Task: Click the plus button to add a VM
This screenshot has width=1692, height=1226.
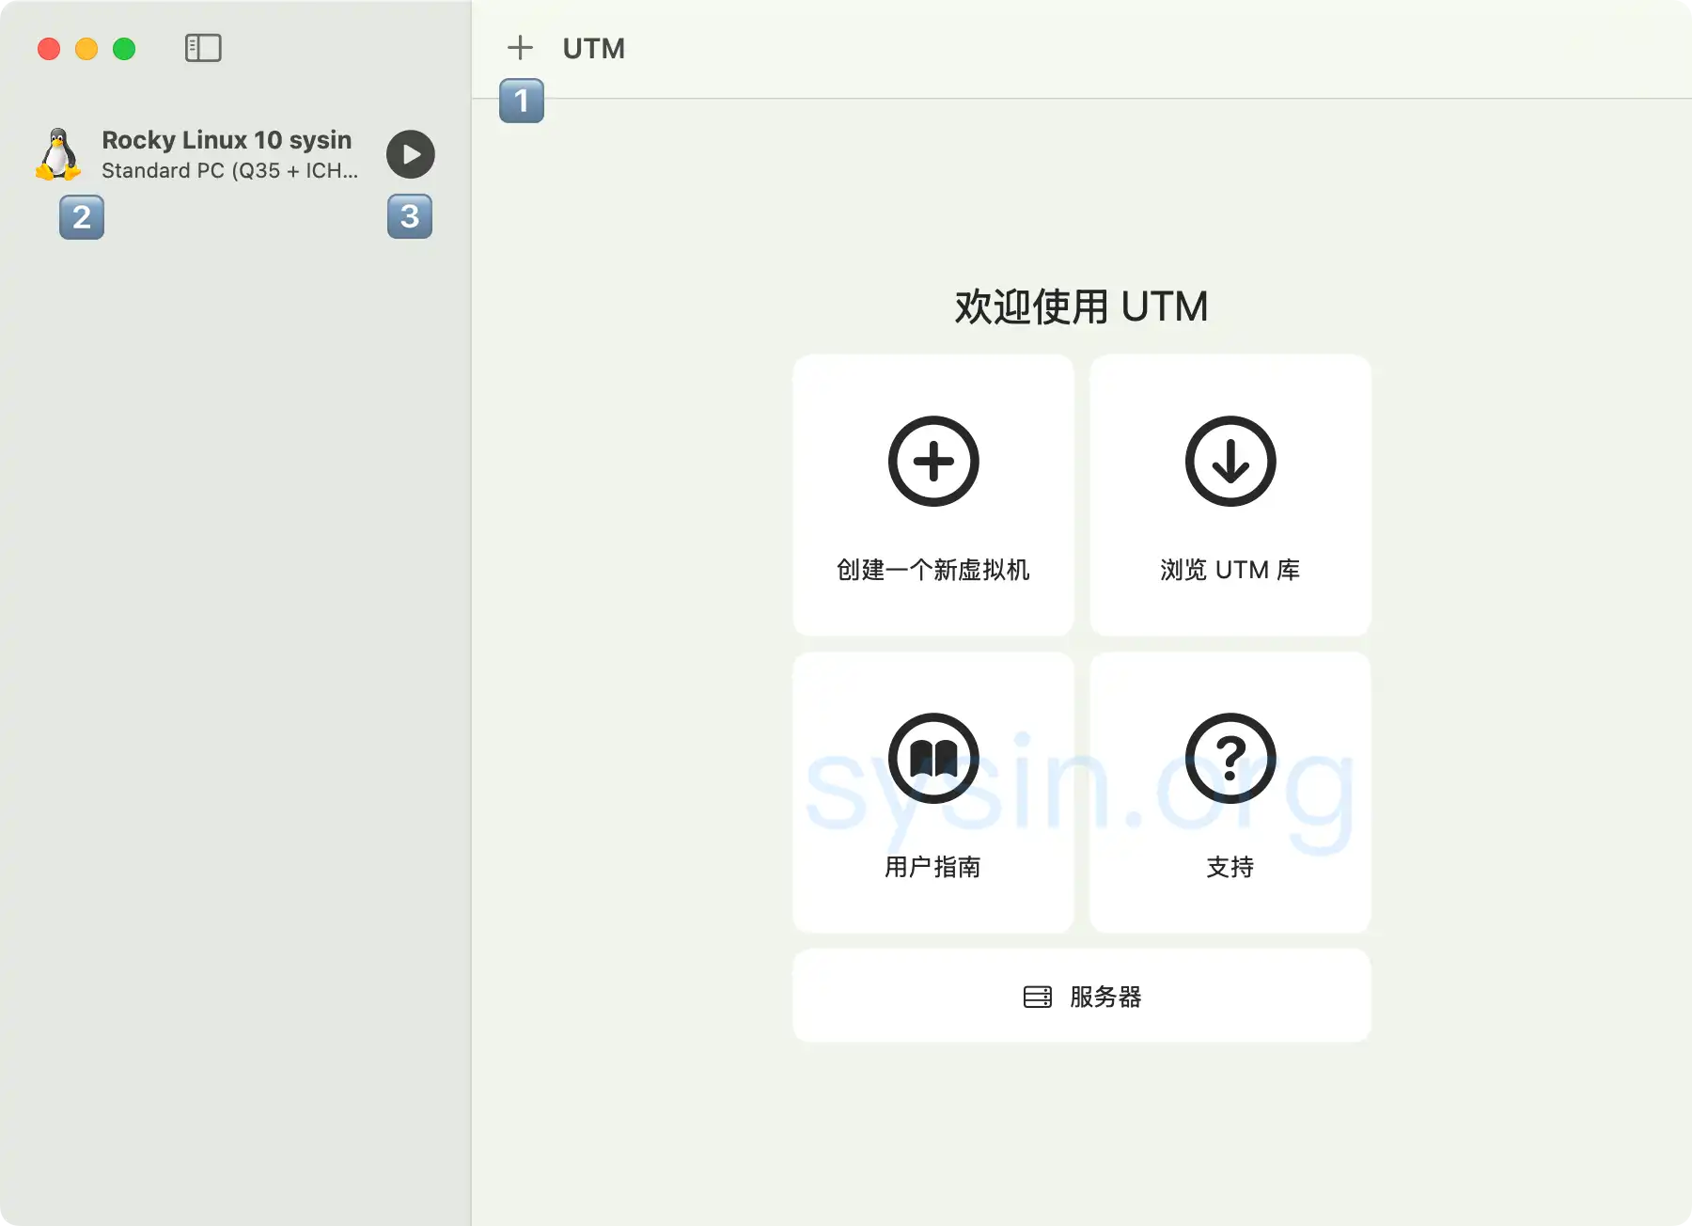Action: [520, 48]
